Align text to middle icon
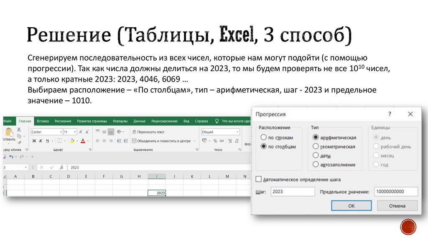Viewport: 428px width, 241px height. click(x=104, y=132)
